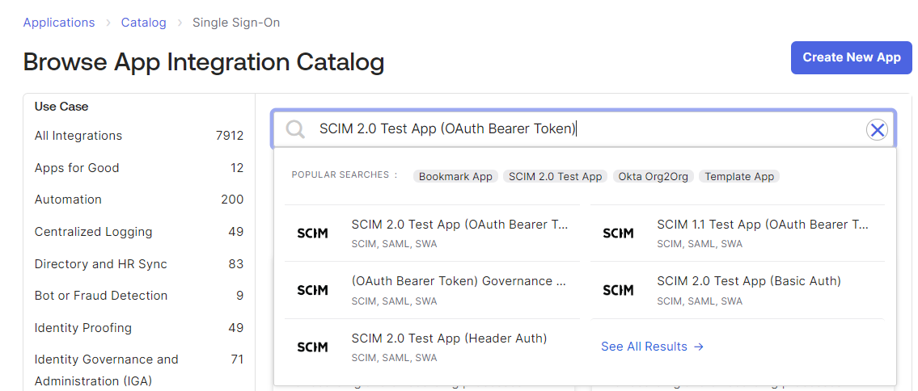Click arrow icon beside See All Results
Image resolution: width=918 pixels, height=391 pixels.
point(698,347)
